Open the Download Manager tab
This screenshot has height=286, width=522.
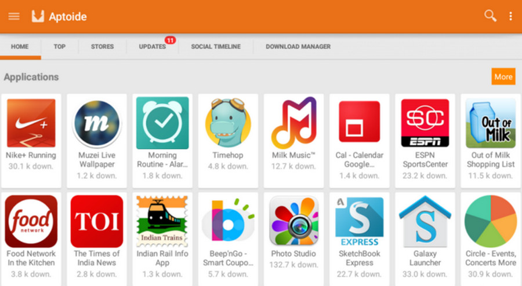click(x=298, y=46)
